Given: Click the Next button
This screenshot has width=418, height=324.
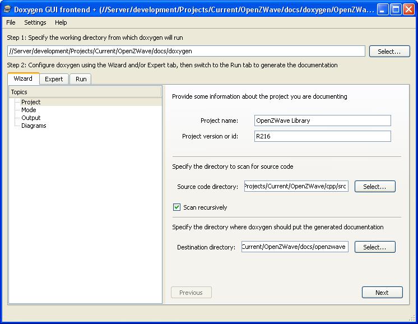Looking at the screenshot, I should point(382,293).
